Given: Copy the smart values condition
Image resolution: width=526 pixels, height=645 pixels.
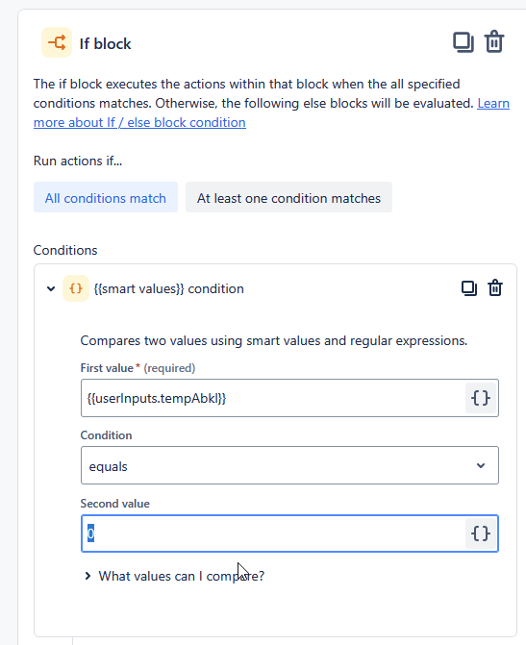Looking at the screenshot, I should point(469,288).
